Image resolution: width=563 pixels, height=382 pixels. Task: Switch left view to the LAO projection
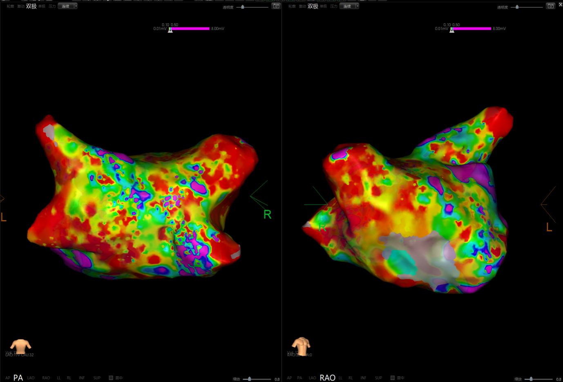click(31, 378)
